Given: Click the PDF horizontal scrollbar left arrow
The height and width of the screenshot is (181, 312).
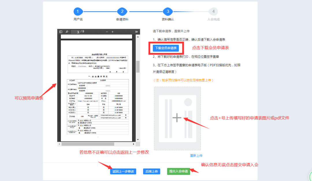Looking at the screenshot, I should 59,144.
